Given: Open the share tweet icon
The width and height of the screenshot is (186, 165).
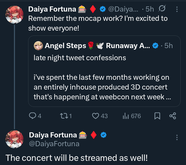Looking at the screenshot, I should [x=173, y=116].
